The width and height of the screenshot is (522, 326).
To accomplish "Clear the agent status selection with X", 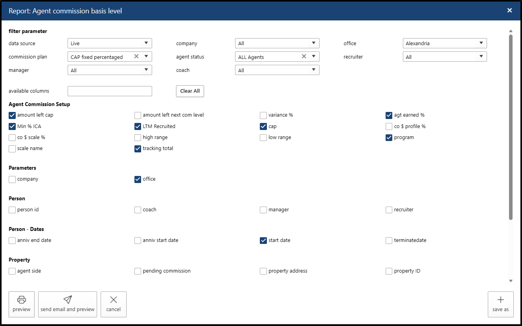I will click(x=304, y=57).
